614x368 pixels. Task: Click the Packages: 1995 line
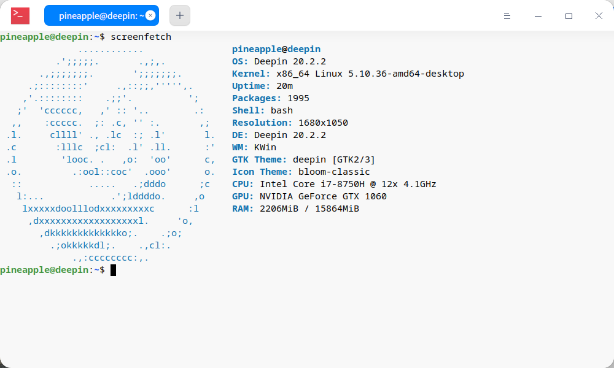coord(271,98)
